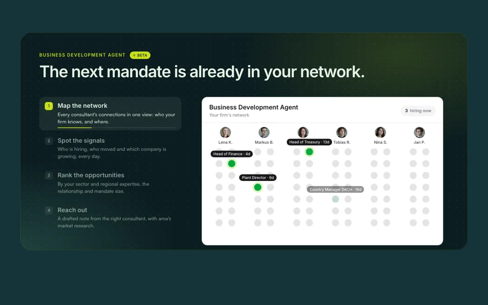The height and width of the screenshot is (305, 488).
Task: Select Tobias R.'s avatar
Action: click(x=342, y=132)
